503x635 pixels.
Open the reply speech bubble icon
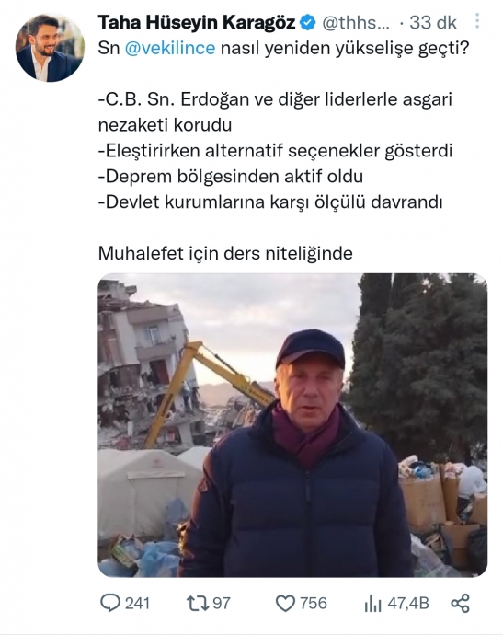point(110,604)
